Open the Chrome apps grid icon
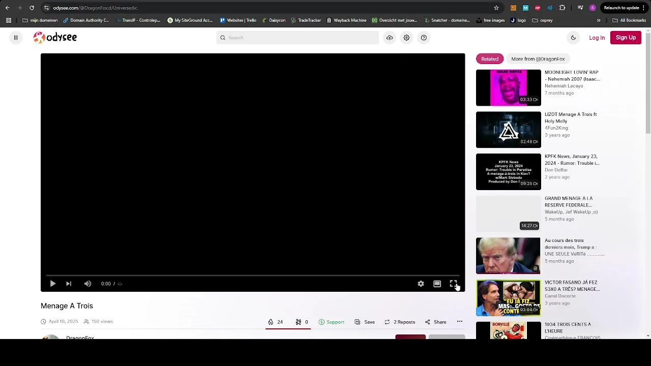Screen dimensions: 651x366 click(9, 20)
